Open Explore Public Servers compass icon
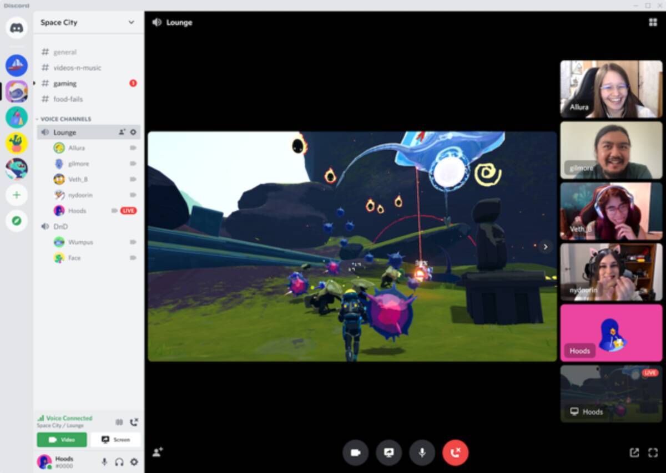This screenshot has width=666, height=473. coord(17,221)
